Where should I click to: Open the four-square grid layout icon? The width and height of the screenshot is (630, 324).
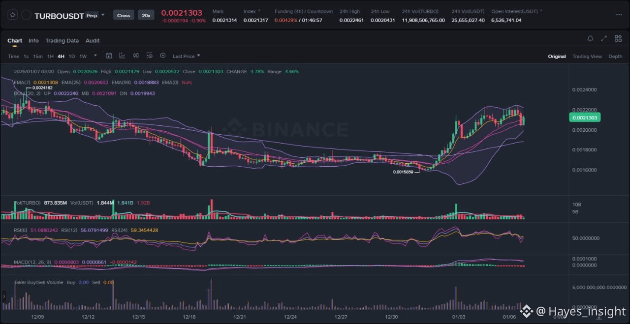tap(617, 39)
